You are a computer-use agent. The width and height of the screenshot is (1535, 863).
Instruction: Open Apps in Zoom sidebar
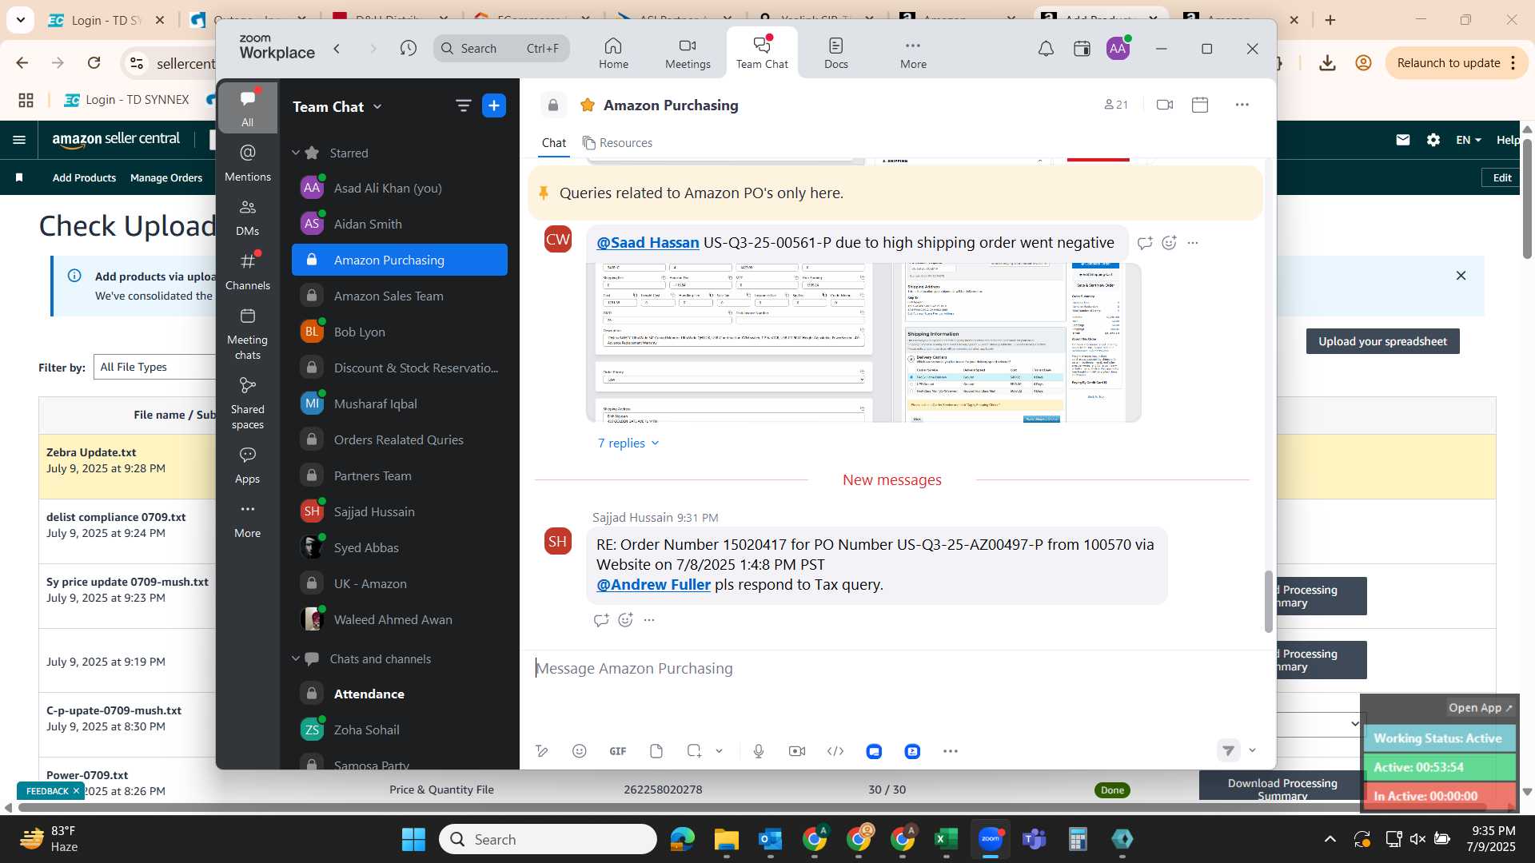pos(248,465)
